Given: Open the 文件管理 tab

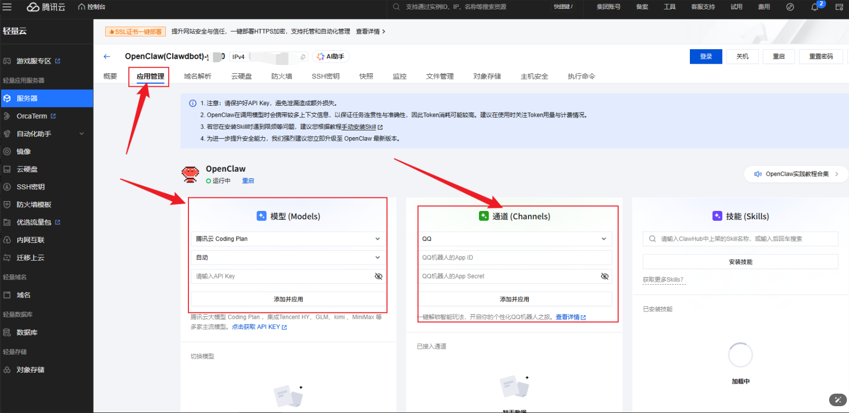Looking at the screenshot, I should coord(440,76).
